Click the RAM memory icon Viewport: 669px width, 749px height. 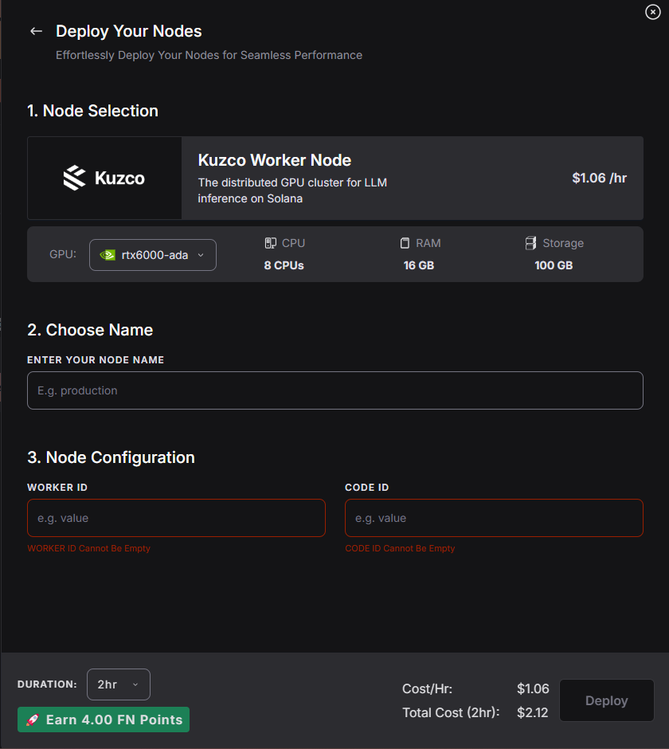coord(405,243)
